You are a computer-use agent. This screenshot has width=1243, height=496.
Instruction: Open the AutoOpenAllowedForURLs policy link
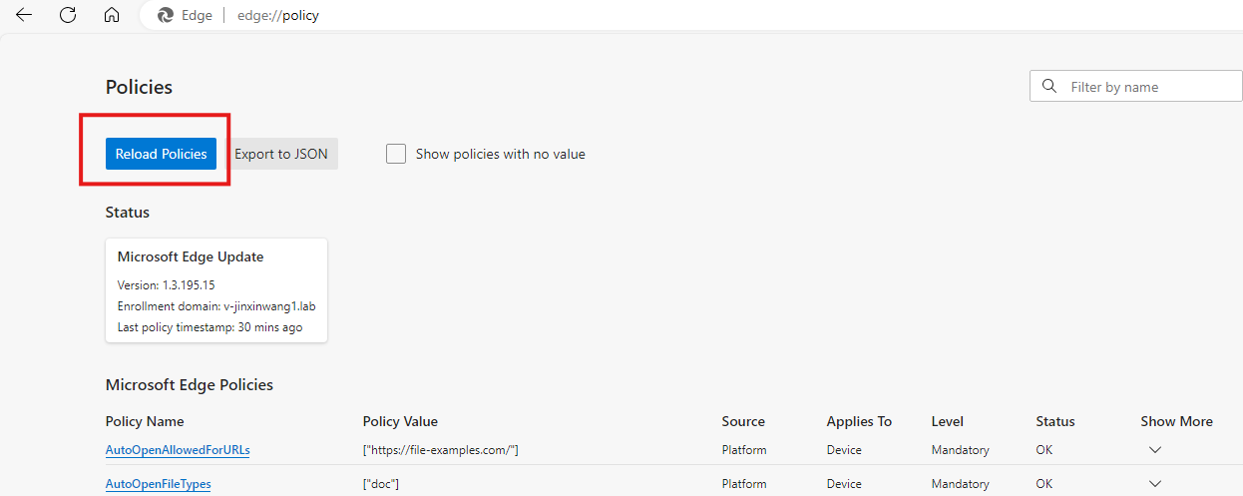pos(178,450)
